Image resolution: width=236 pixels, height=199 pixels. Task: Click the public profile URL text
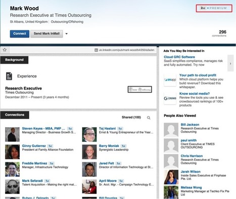[x=126, y=50]
